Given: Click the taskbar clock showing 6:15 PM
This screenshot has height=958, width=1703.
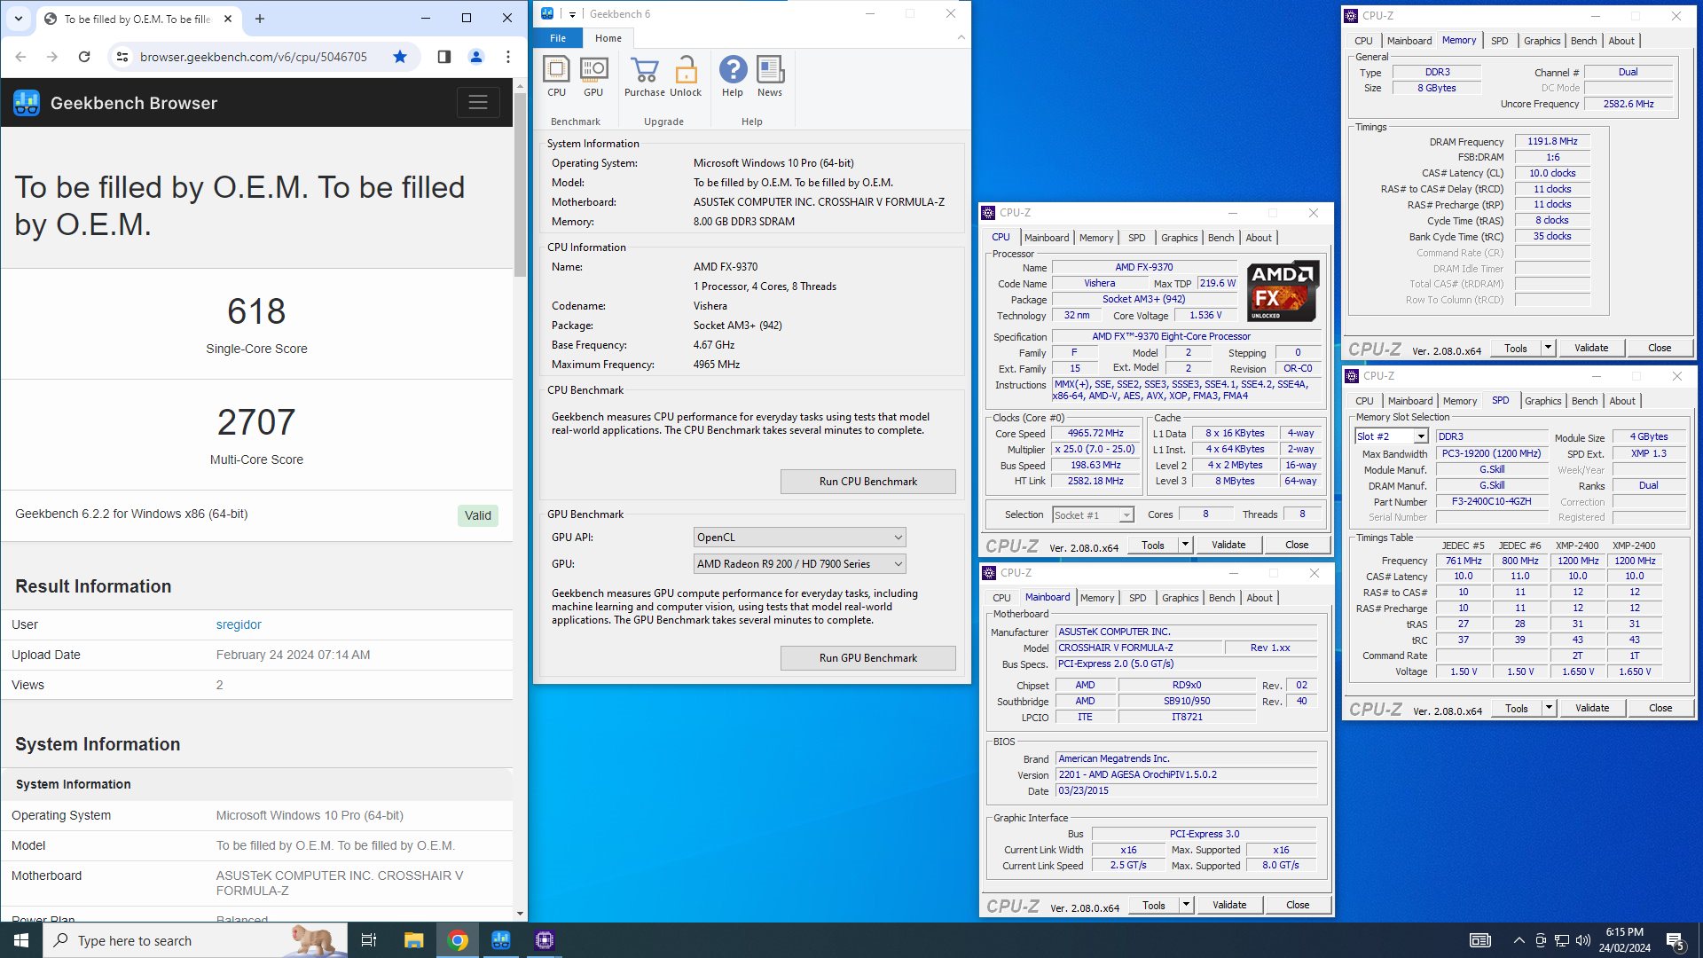Looking at the screenshot, I should (x=1625, y=940).
